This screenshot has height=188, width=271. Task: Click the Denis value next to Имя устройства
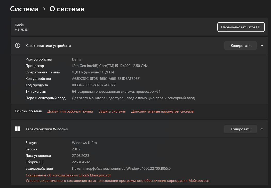[76, 59]
